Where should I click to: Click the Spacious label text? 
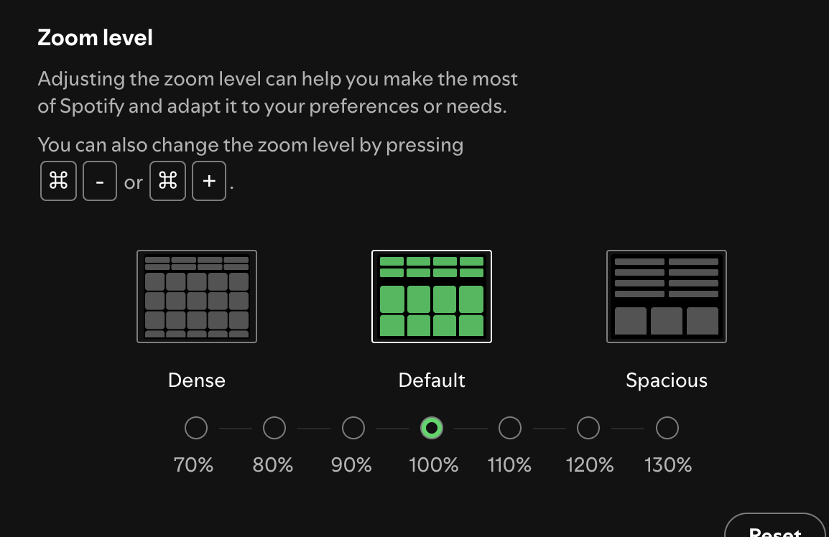click(666, 380)
